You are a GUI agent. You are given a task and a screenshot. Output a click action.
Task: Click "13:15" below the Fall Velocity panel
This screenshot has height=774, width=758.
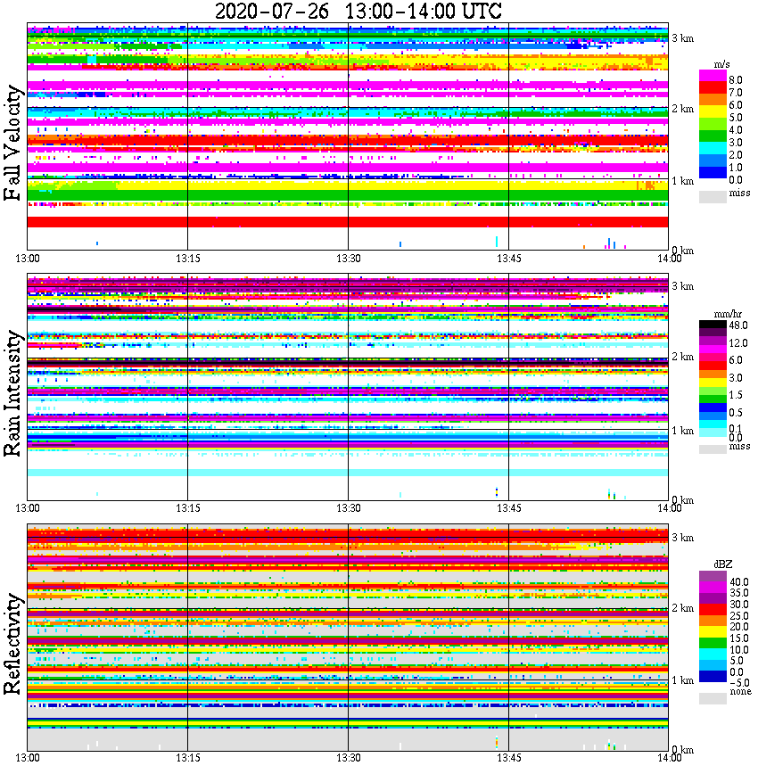click(x=188, y=259)
